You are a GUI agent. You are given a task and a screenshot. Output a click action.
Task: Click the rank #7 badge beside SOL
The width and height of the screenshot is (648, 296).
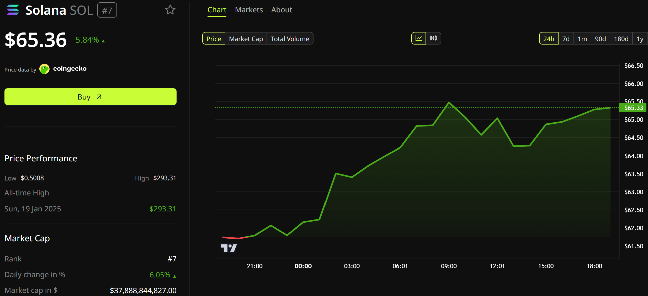(107, 10)
